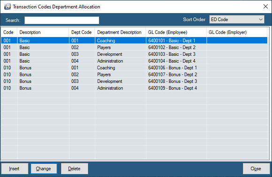Click the GL Code (Employer) column header
Viewport: 272px width, 177px height.
[x=237, y=32]
